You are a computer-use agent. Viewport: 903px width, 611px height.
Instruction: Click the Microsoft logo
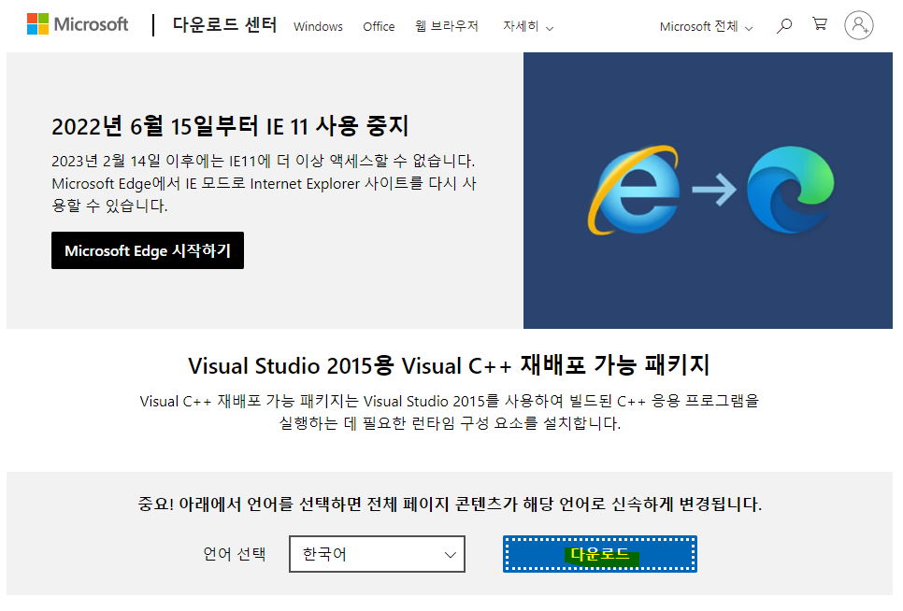pyautogui.click(x=78, y=24)
